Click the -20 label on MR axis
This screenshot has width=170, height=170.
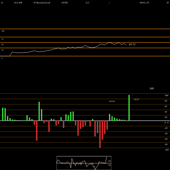tap(166, 128)
